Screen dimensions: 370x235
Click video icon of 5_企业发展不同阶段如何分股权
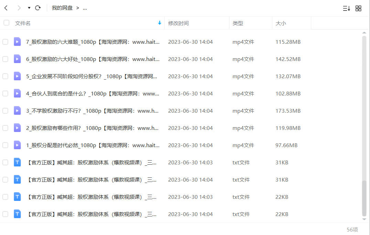(x=17, y=76)
